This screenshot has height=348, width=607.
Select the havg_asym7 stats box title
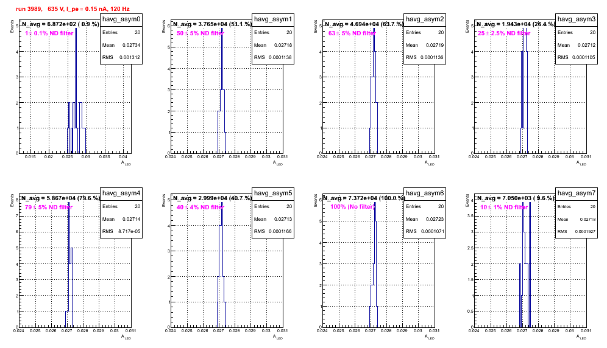[577, 193]
